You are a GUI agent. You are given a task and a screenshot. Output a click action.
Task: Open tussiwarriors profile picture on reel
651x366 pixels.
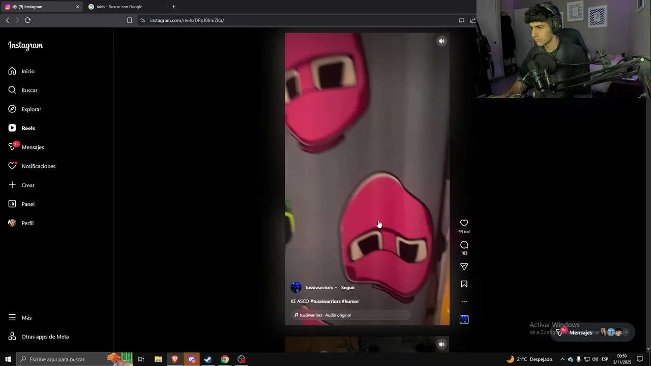click(296, 287)
